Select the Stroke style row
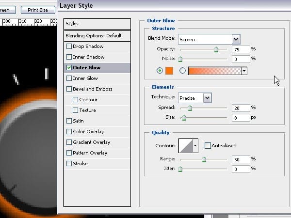291x218 pixels. (97, 164)
